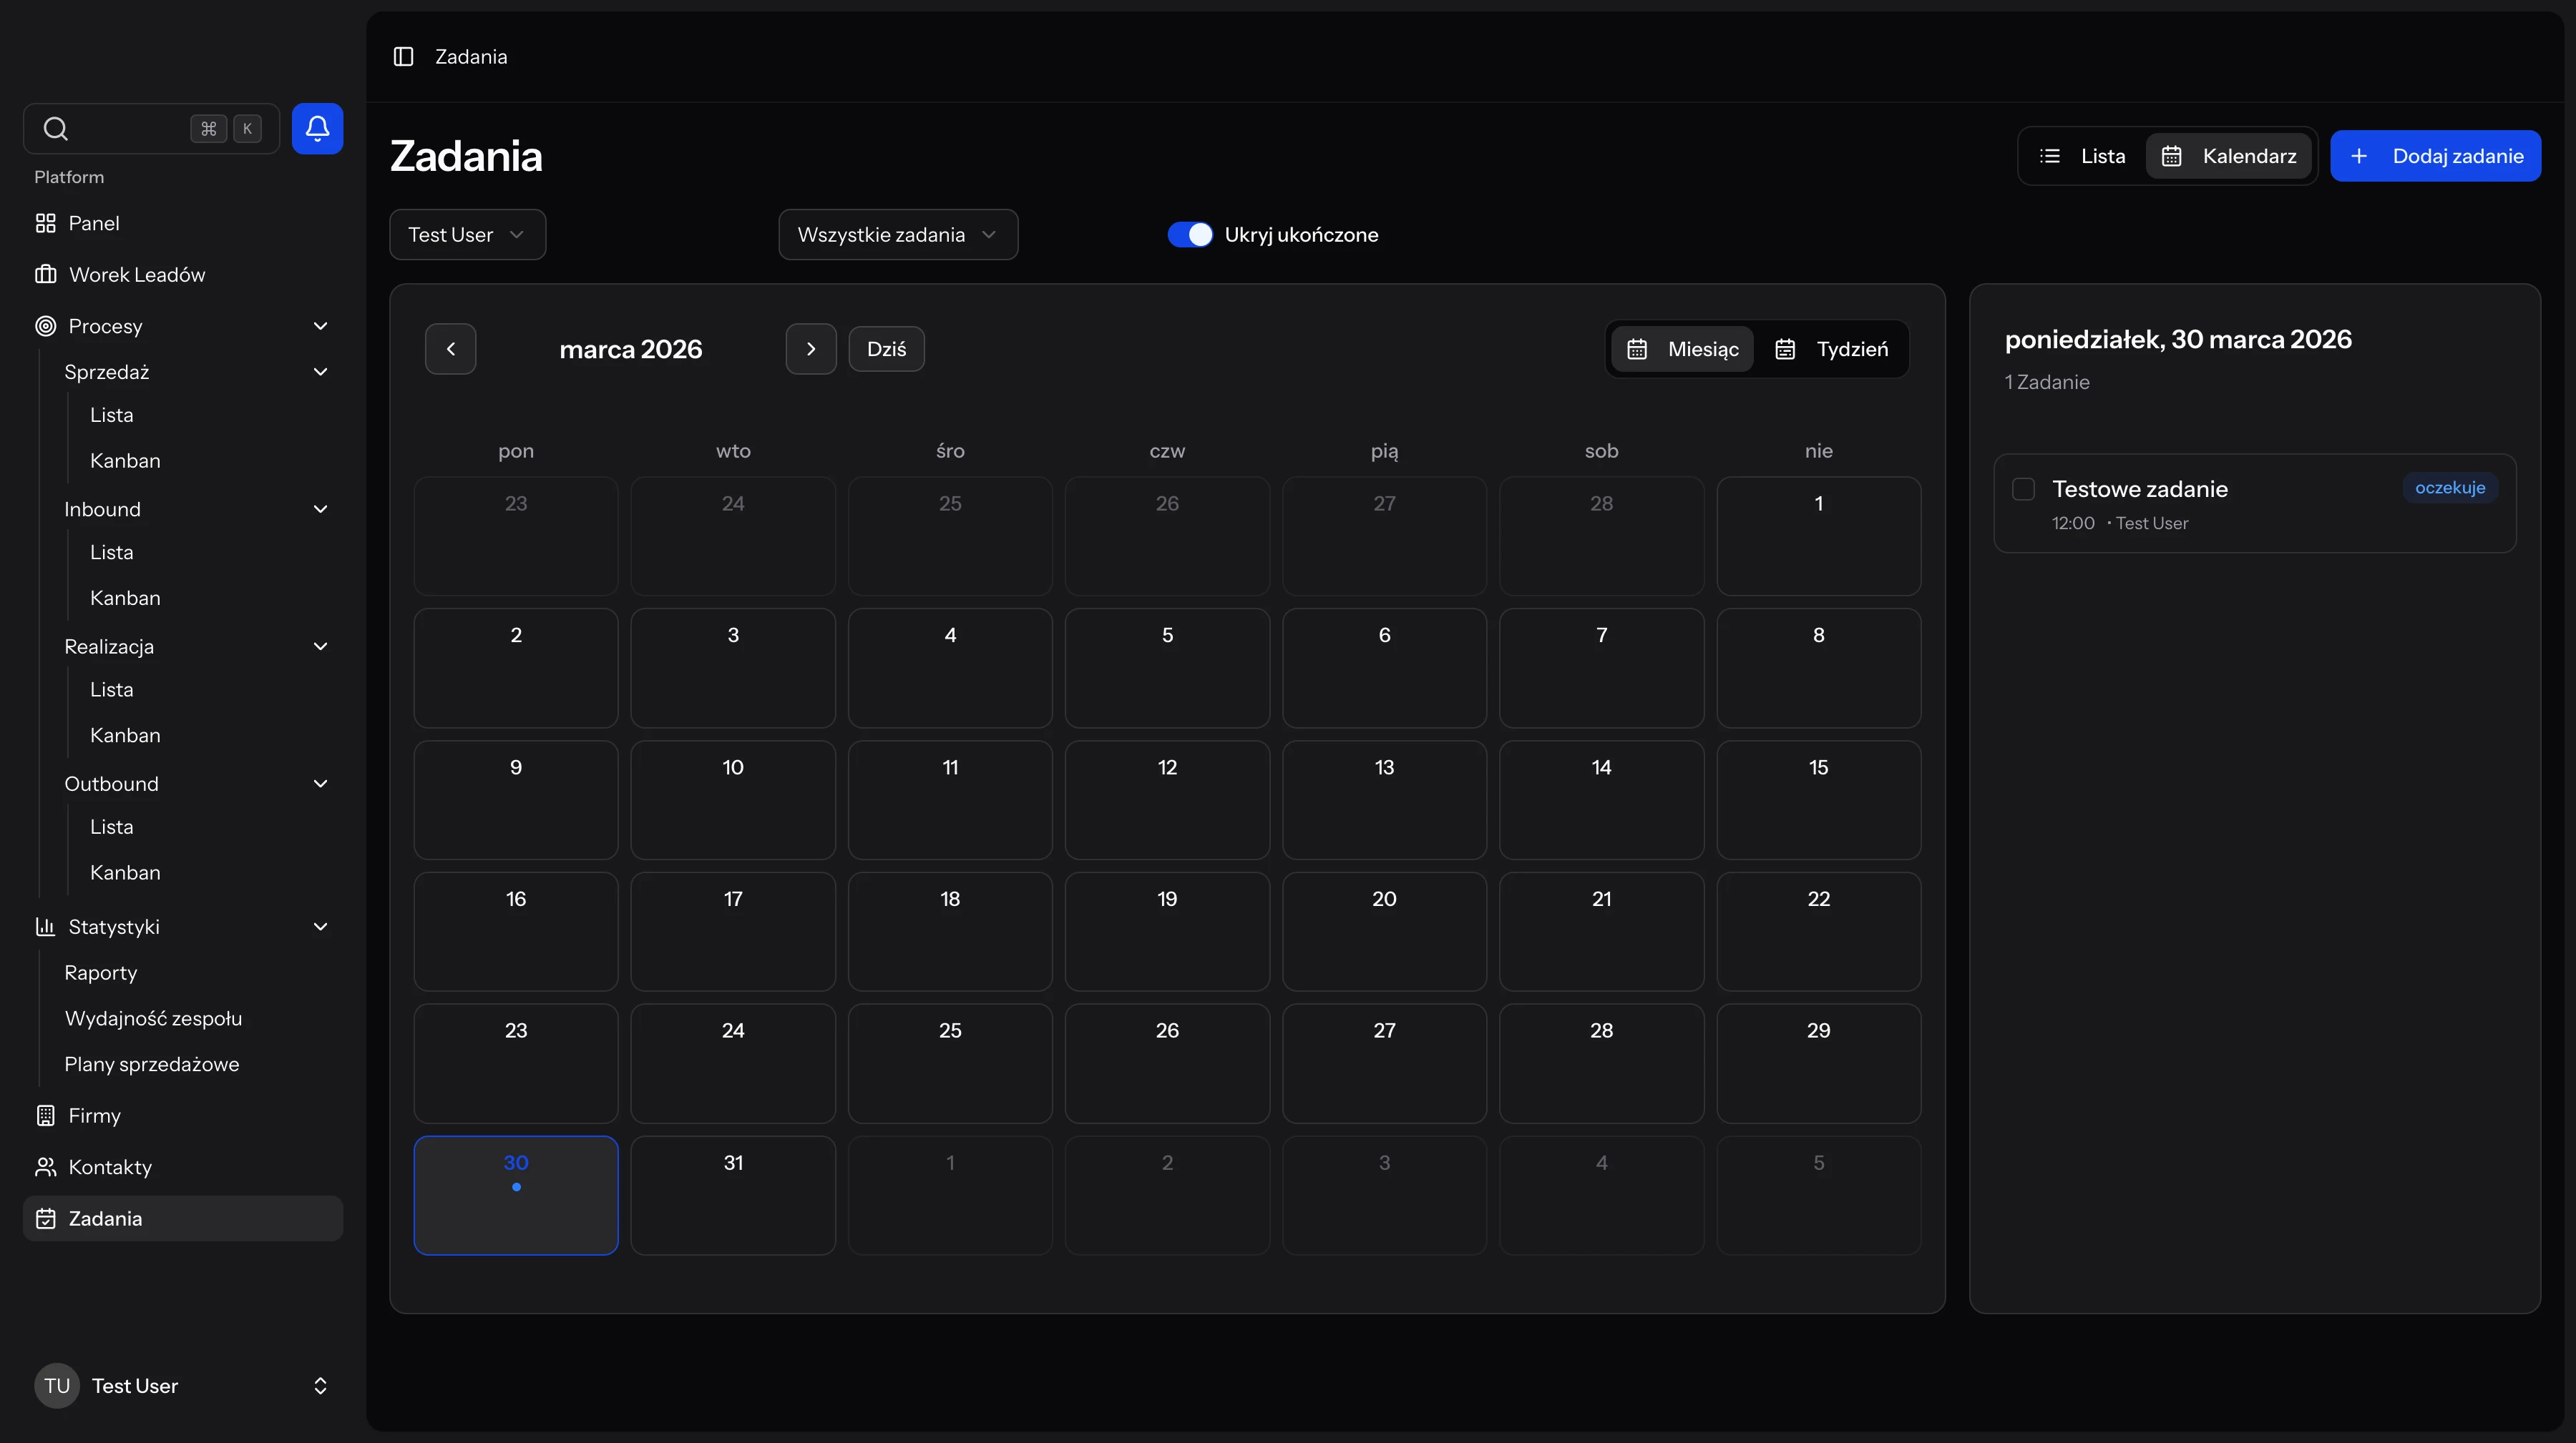Open Worek Leadów in sidebar
Viewport: 2576px width, 1443px height.
coord(136,275)
